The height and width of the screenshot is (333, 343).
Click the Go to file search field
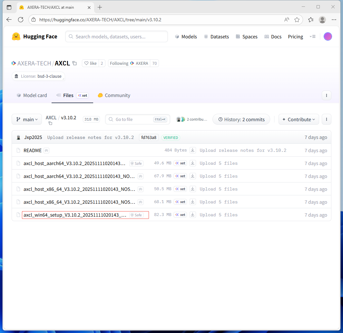pyautogui.click(x=133, y=119)
